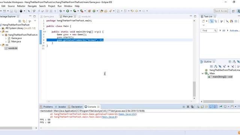Click Sort icon in Outline toolbar

pyautogui.click(x=216, y=66)
